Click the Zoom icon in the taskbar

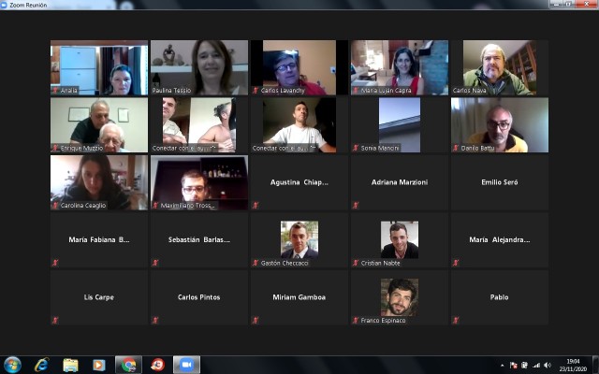pyautogui.click(x=185, y=365)
